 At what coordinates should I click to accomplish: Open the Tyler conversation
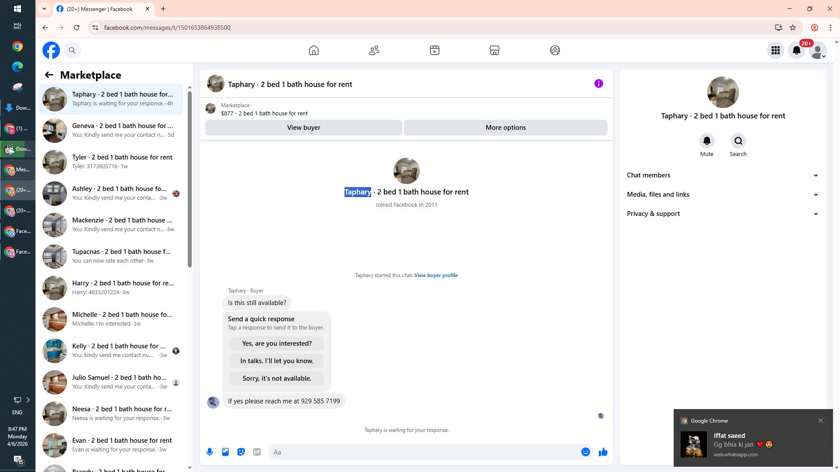point(111,162)
